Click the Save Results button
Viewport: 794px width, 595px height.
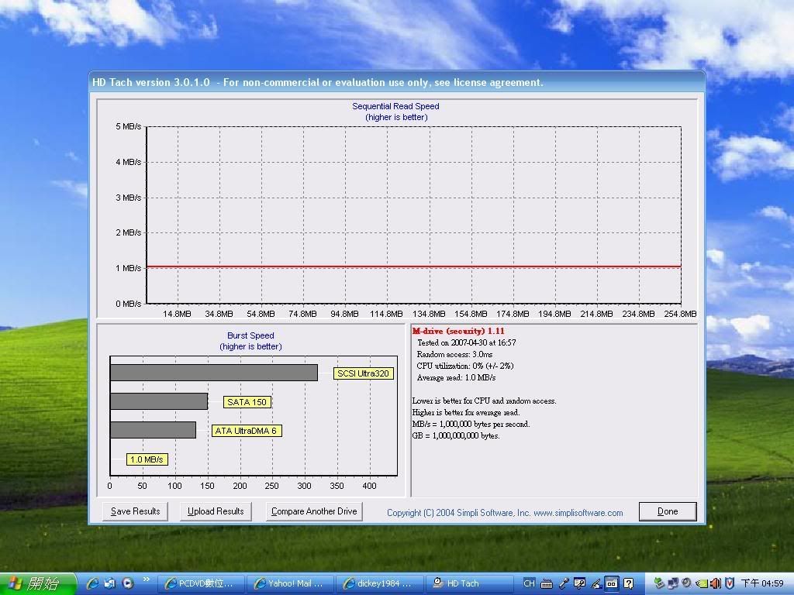[135, 511]
